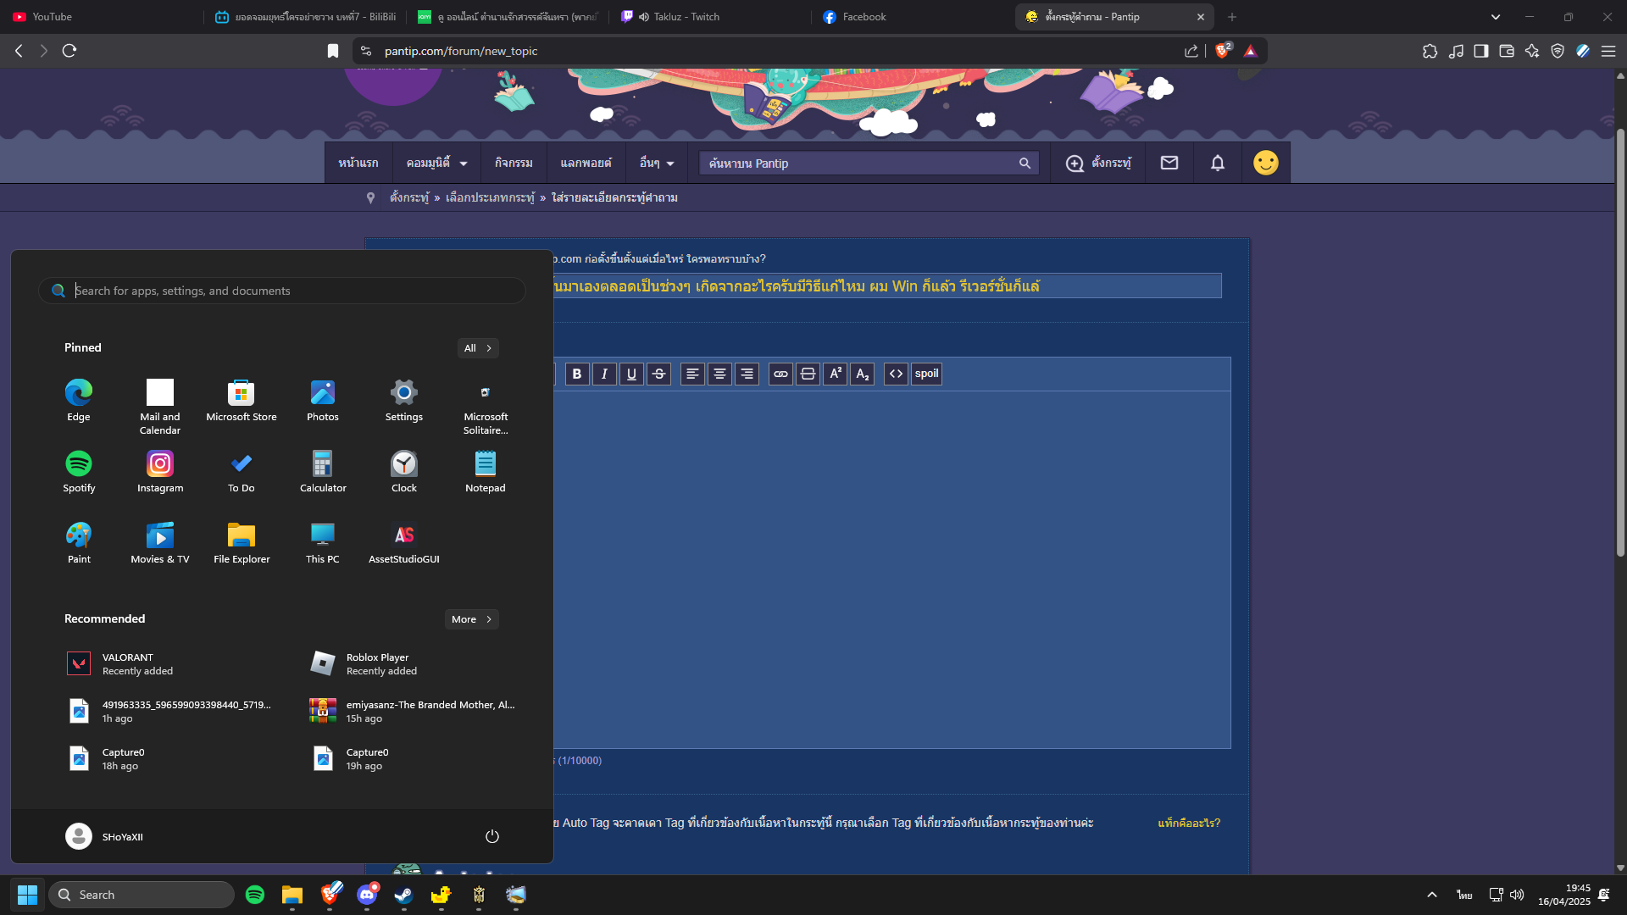Focus Start menu search field
Image resolution: width=1627 pixels, height=915 pixels.
click(282, 291)
